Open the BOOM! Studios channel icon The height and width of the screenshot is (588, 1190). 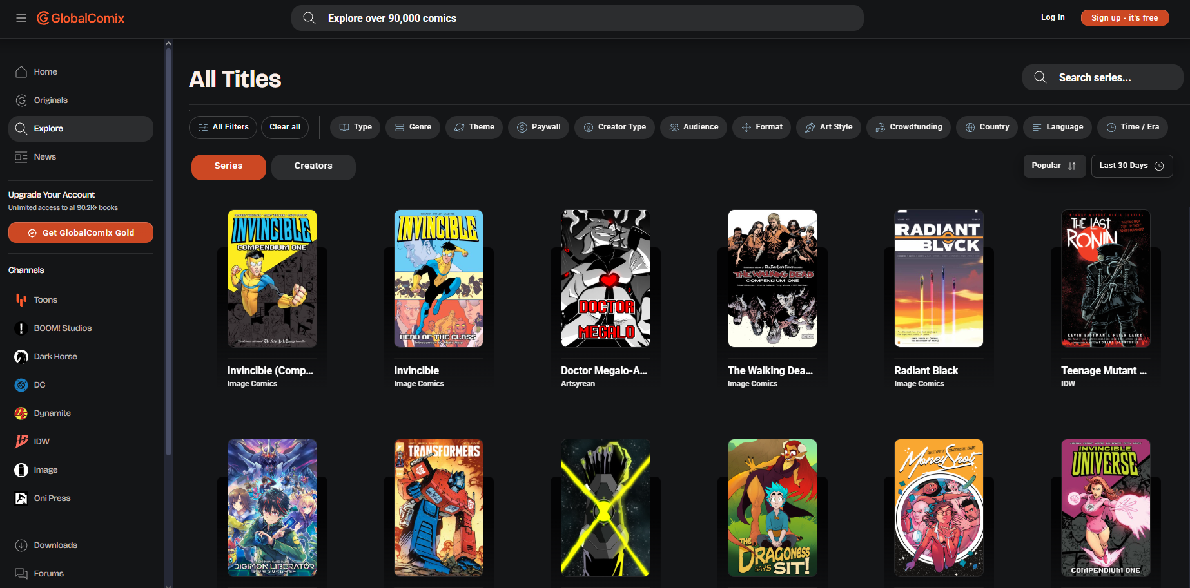click(x=21, y=328)
